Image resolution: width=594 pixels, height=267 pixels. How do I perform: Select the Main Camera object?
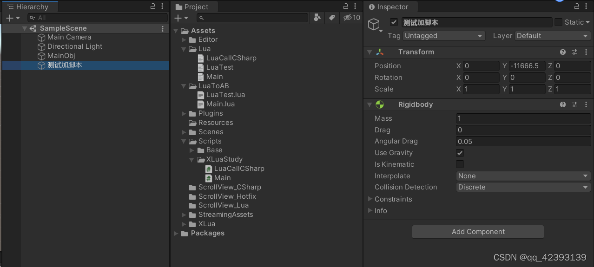tap(69, 37)
